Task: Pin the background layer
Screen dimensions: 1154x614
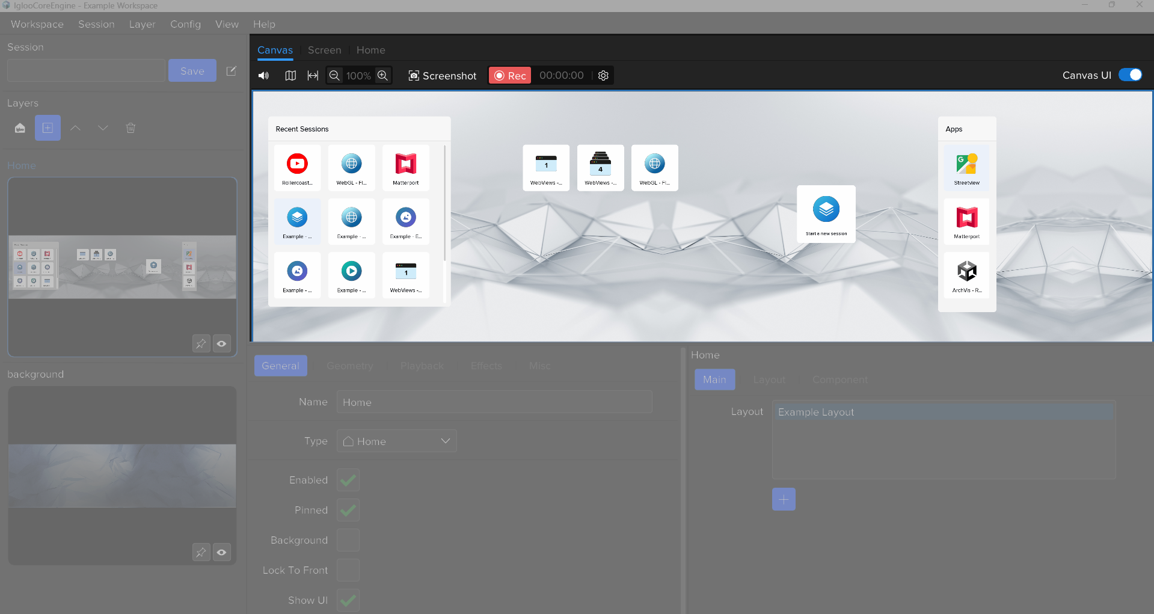Action: click(x=201, y=552)
